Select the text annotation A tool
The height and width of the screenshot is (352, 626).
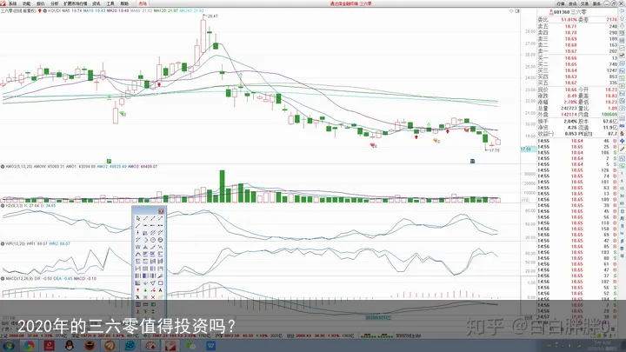coord(160,290)
